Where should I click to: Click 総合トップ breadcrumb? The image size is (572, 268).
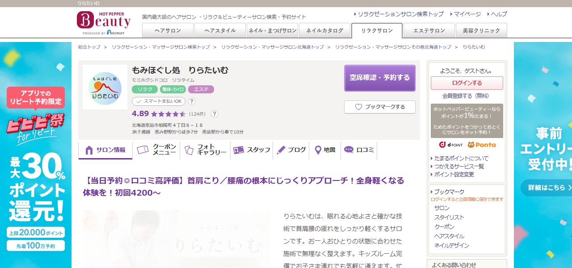tap(89, 47)
